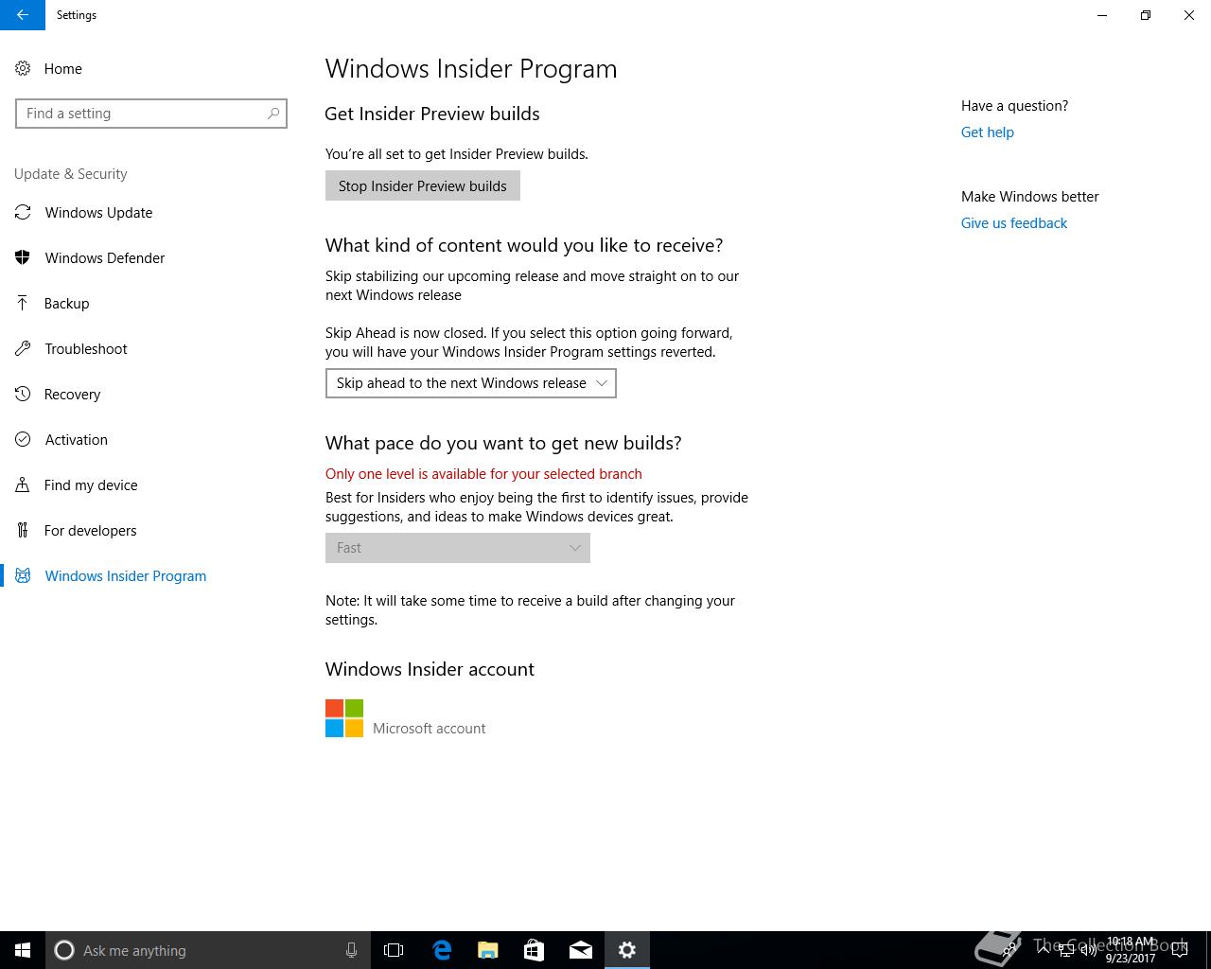Open the Give us feedback link
Viewport: 1211px width, 969px height.
pos(1014,223)
